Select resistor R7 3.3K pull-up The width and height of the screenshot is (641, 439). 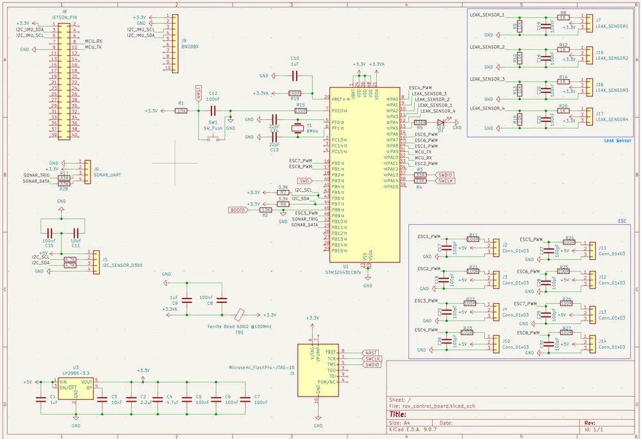coord(283,193)
